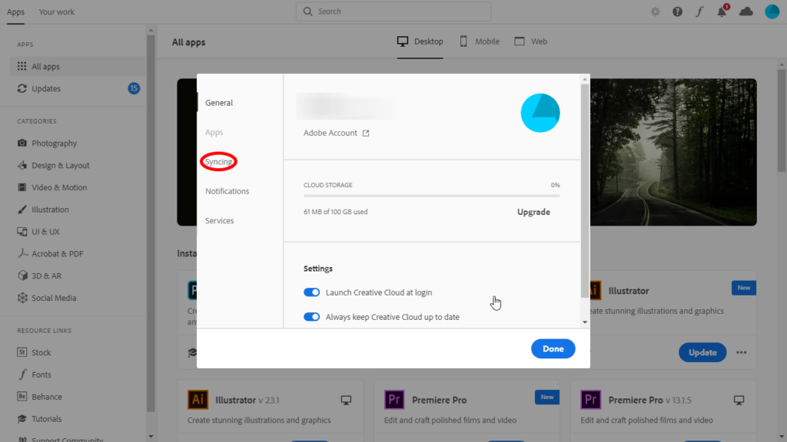This screenshot has width=787, height=442.
Task: Open the Behance resource link
Action: tap(40, 397)
